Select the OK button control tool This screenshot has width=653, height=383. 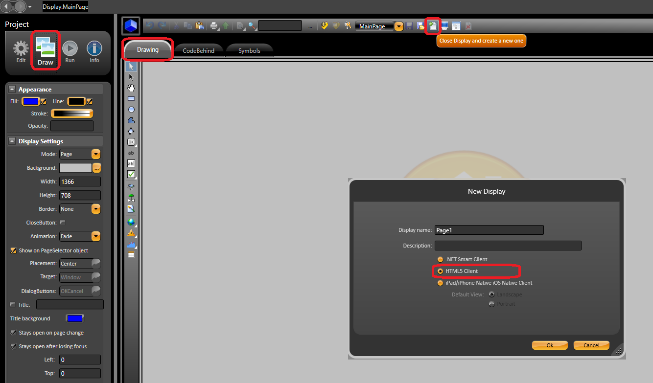coord(131,142)
